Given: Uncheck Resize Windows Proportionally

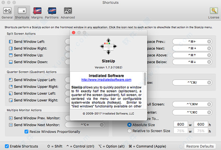Looking at the screenshot, I should (27, 132).
